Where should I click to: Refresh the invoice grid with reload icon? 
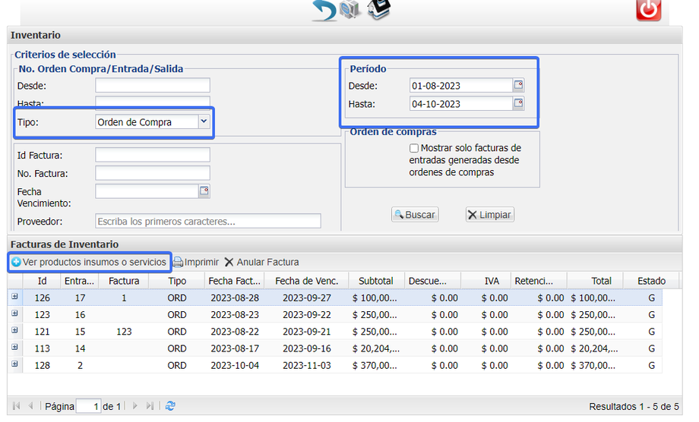tap(170, 406)
